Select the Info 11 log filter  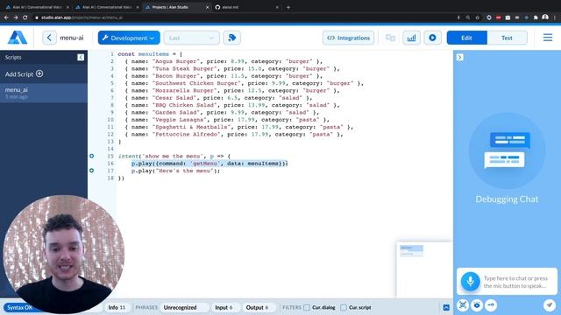tap(117, 307)
